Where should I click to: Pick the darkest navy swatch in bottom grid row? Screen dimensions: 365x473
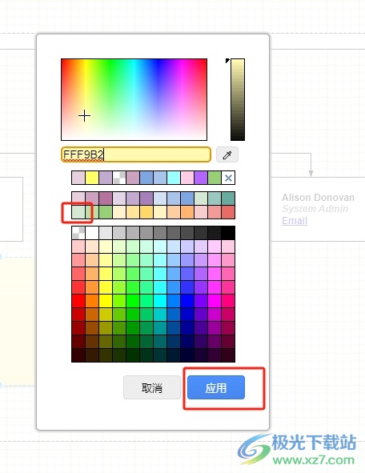[187, 355]
